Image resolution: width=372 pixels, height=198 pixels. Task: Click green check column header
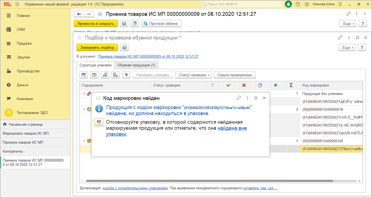[232, 85]
